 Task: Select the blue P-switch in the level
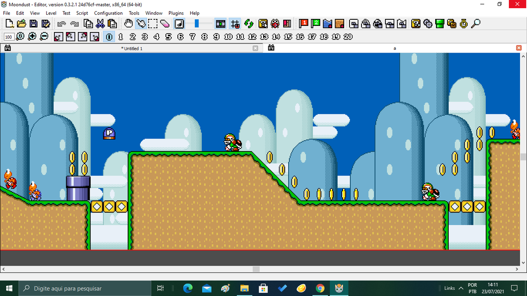[109, 133]
